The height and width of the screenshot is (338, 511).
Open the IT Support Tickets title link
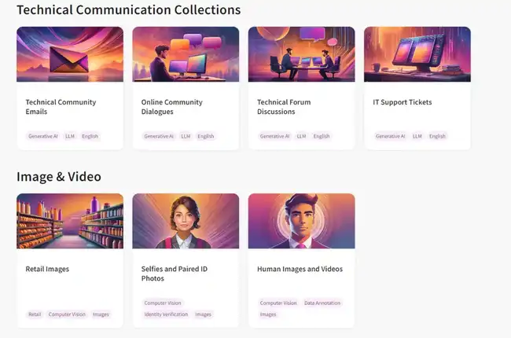point(403,102)
